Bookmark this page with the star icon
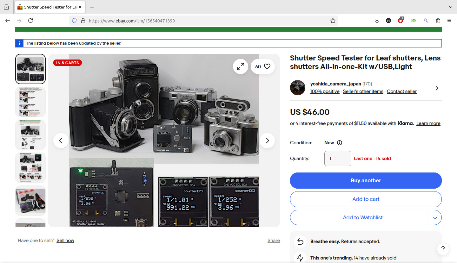This screenshot has height=263, width=457. (333, 21)
